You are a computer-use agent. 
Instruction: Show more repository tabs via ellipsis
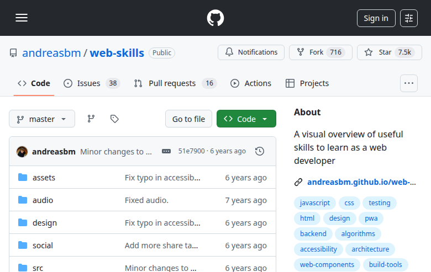pos(409,83)
